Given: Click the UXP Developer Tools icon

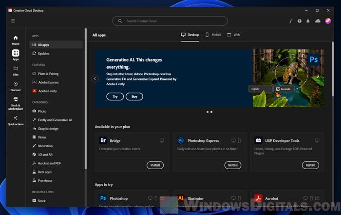Looking at the screenshot, I should tap(258, 140).
